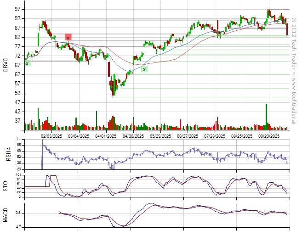Image resolution: width=302 pixels, height=236 pixels.
Task: Click the 05/29/2025 date label
Action: coord(160,136)
